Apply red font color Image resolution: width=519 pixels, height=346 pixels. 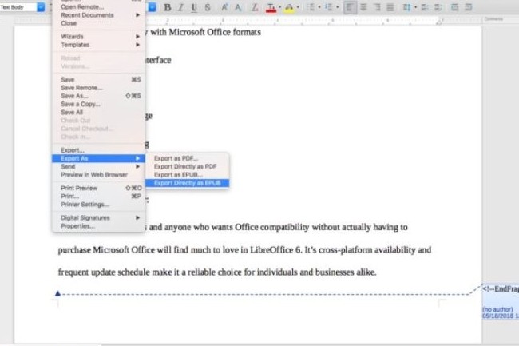point(271,7)
